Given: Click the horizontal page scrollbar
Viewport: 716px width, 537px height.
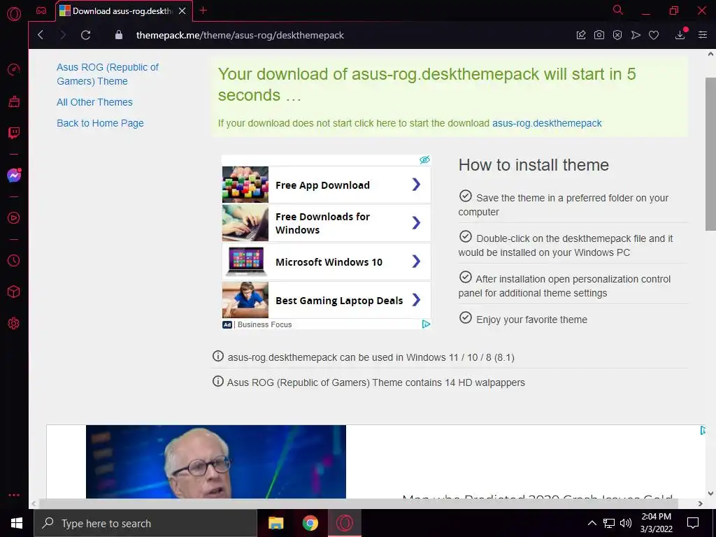Looking at the screenshot, I should click(359, 503).
